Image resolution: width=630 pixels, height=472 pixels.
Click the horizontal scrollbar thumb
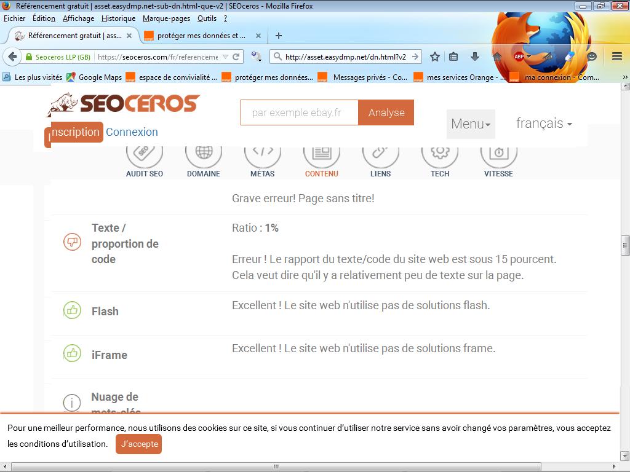(x=276, y=466)
